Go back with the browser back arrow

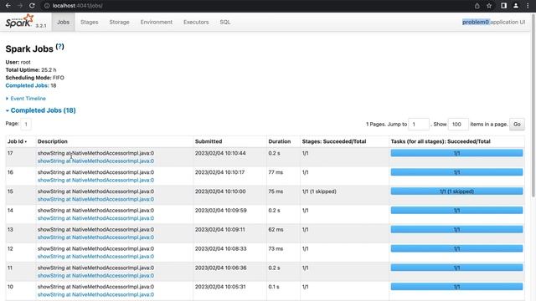[8, 6]
